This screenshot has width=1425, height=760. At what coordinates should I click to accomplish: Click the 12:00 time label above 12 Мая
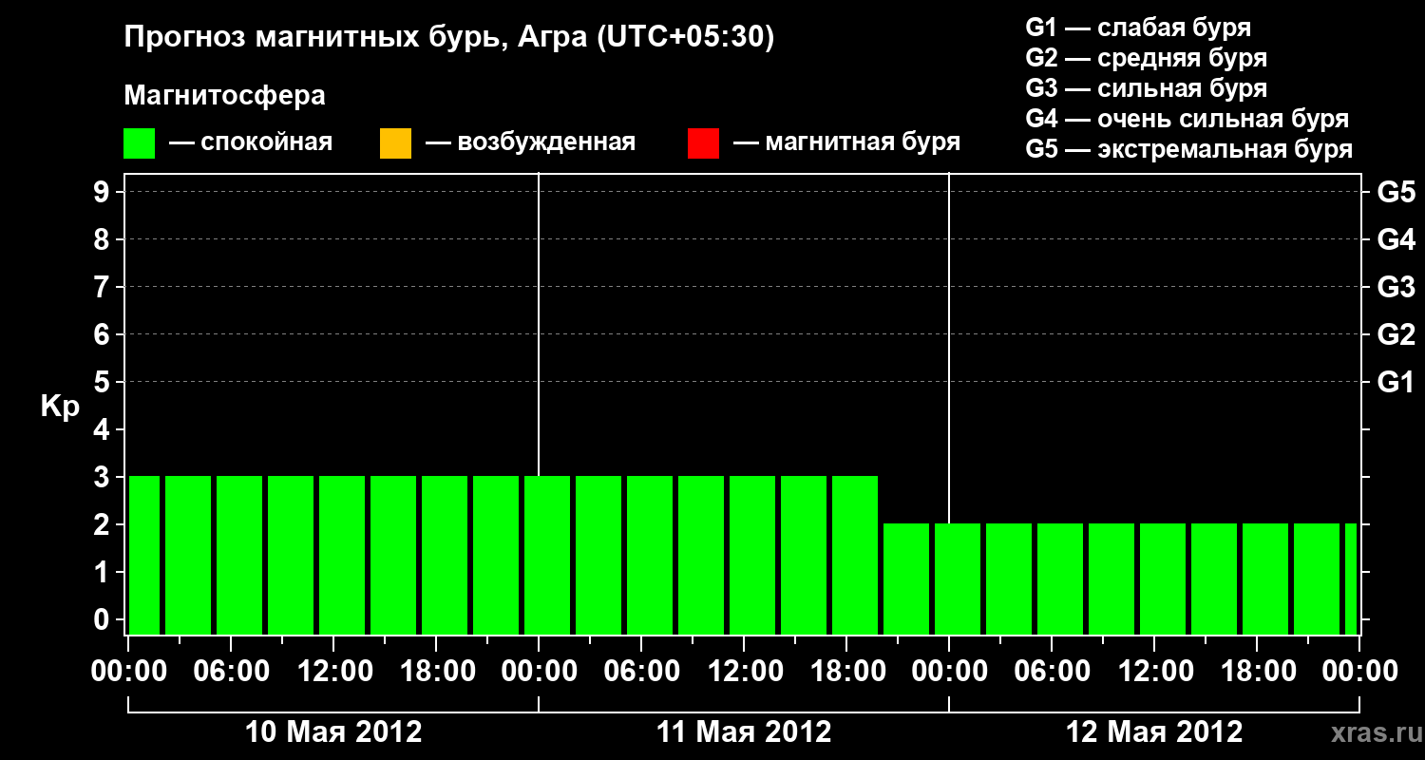point(1154,671)
